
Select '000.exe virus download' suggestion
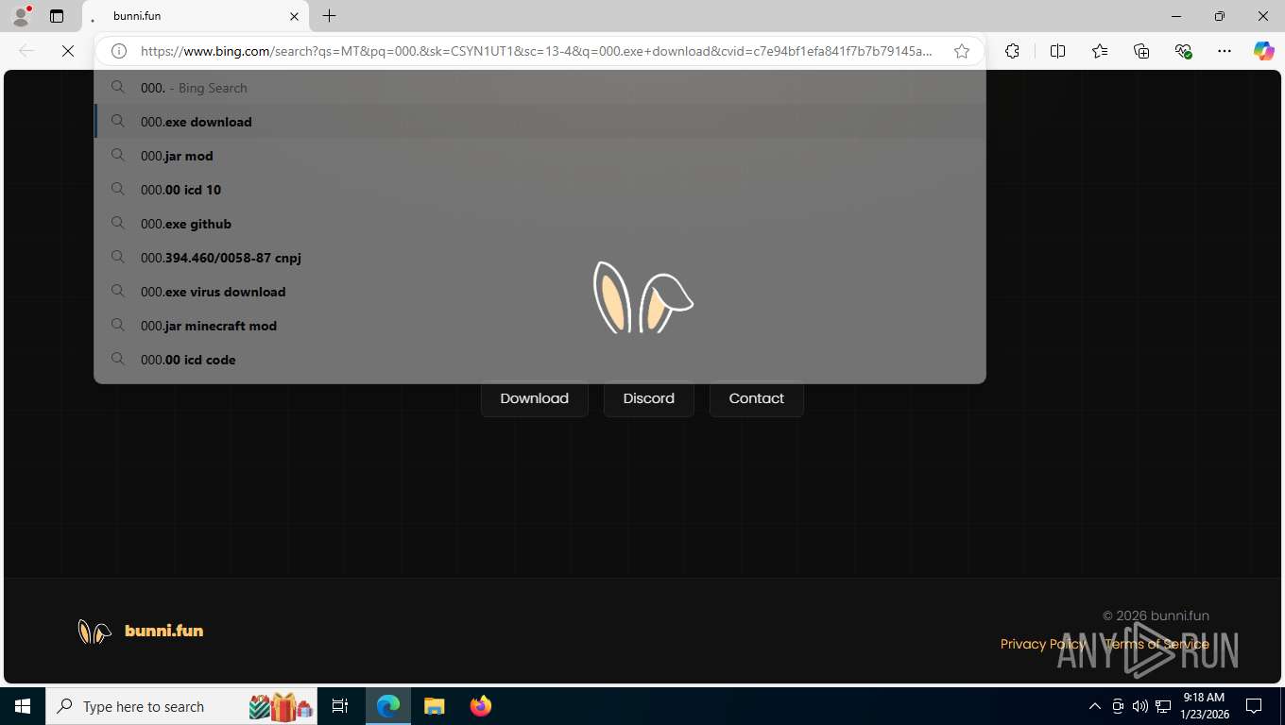(x=540, y=292)
